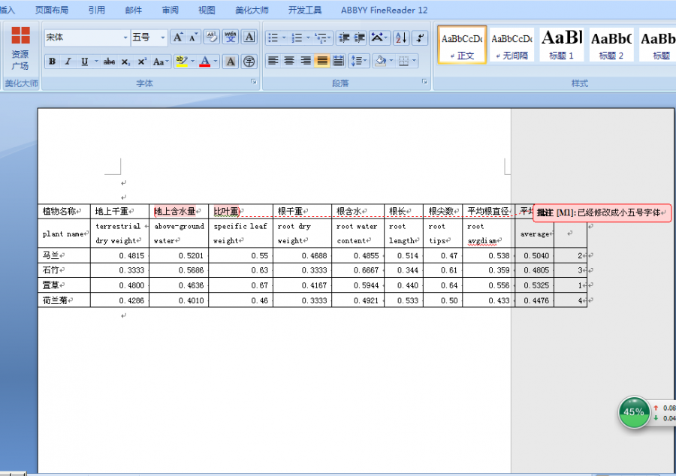The image size is (676, 476).
Task: Click the 马兰 row name cell
Action: pos(65,255)
